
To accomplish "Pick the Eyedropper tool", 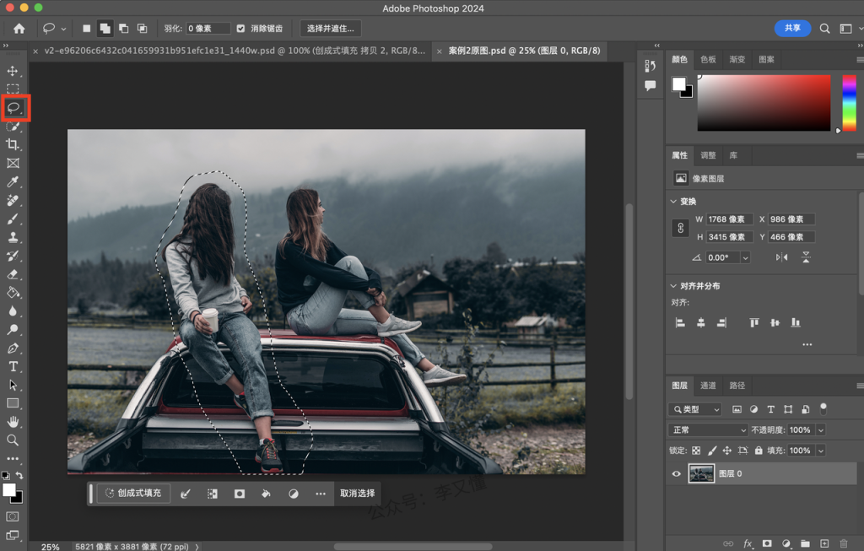I will [13, 181].
